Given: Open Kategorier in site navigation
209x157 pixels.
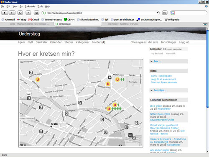Looking at the screenshot, I should [x=82, y=42].
